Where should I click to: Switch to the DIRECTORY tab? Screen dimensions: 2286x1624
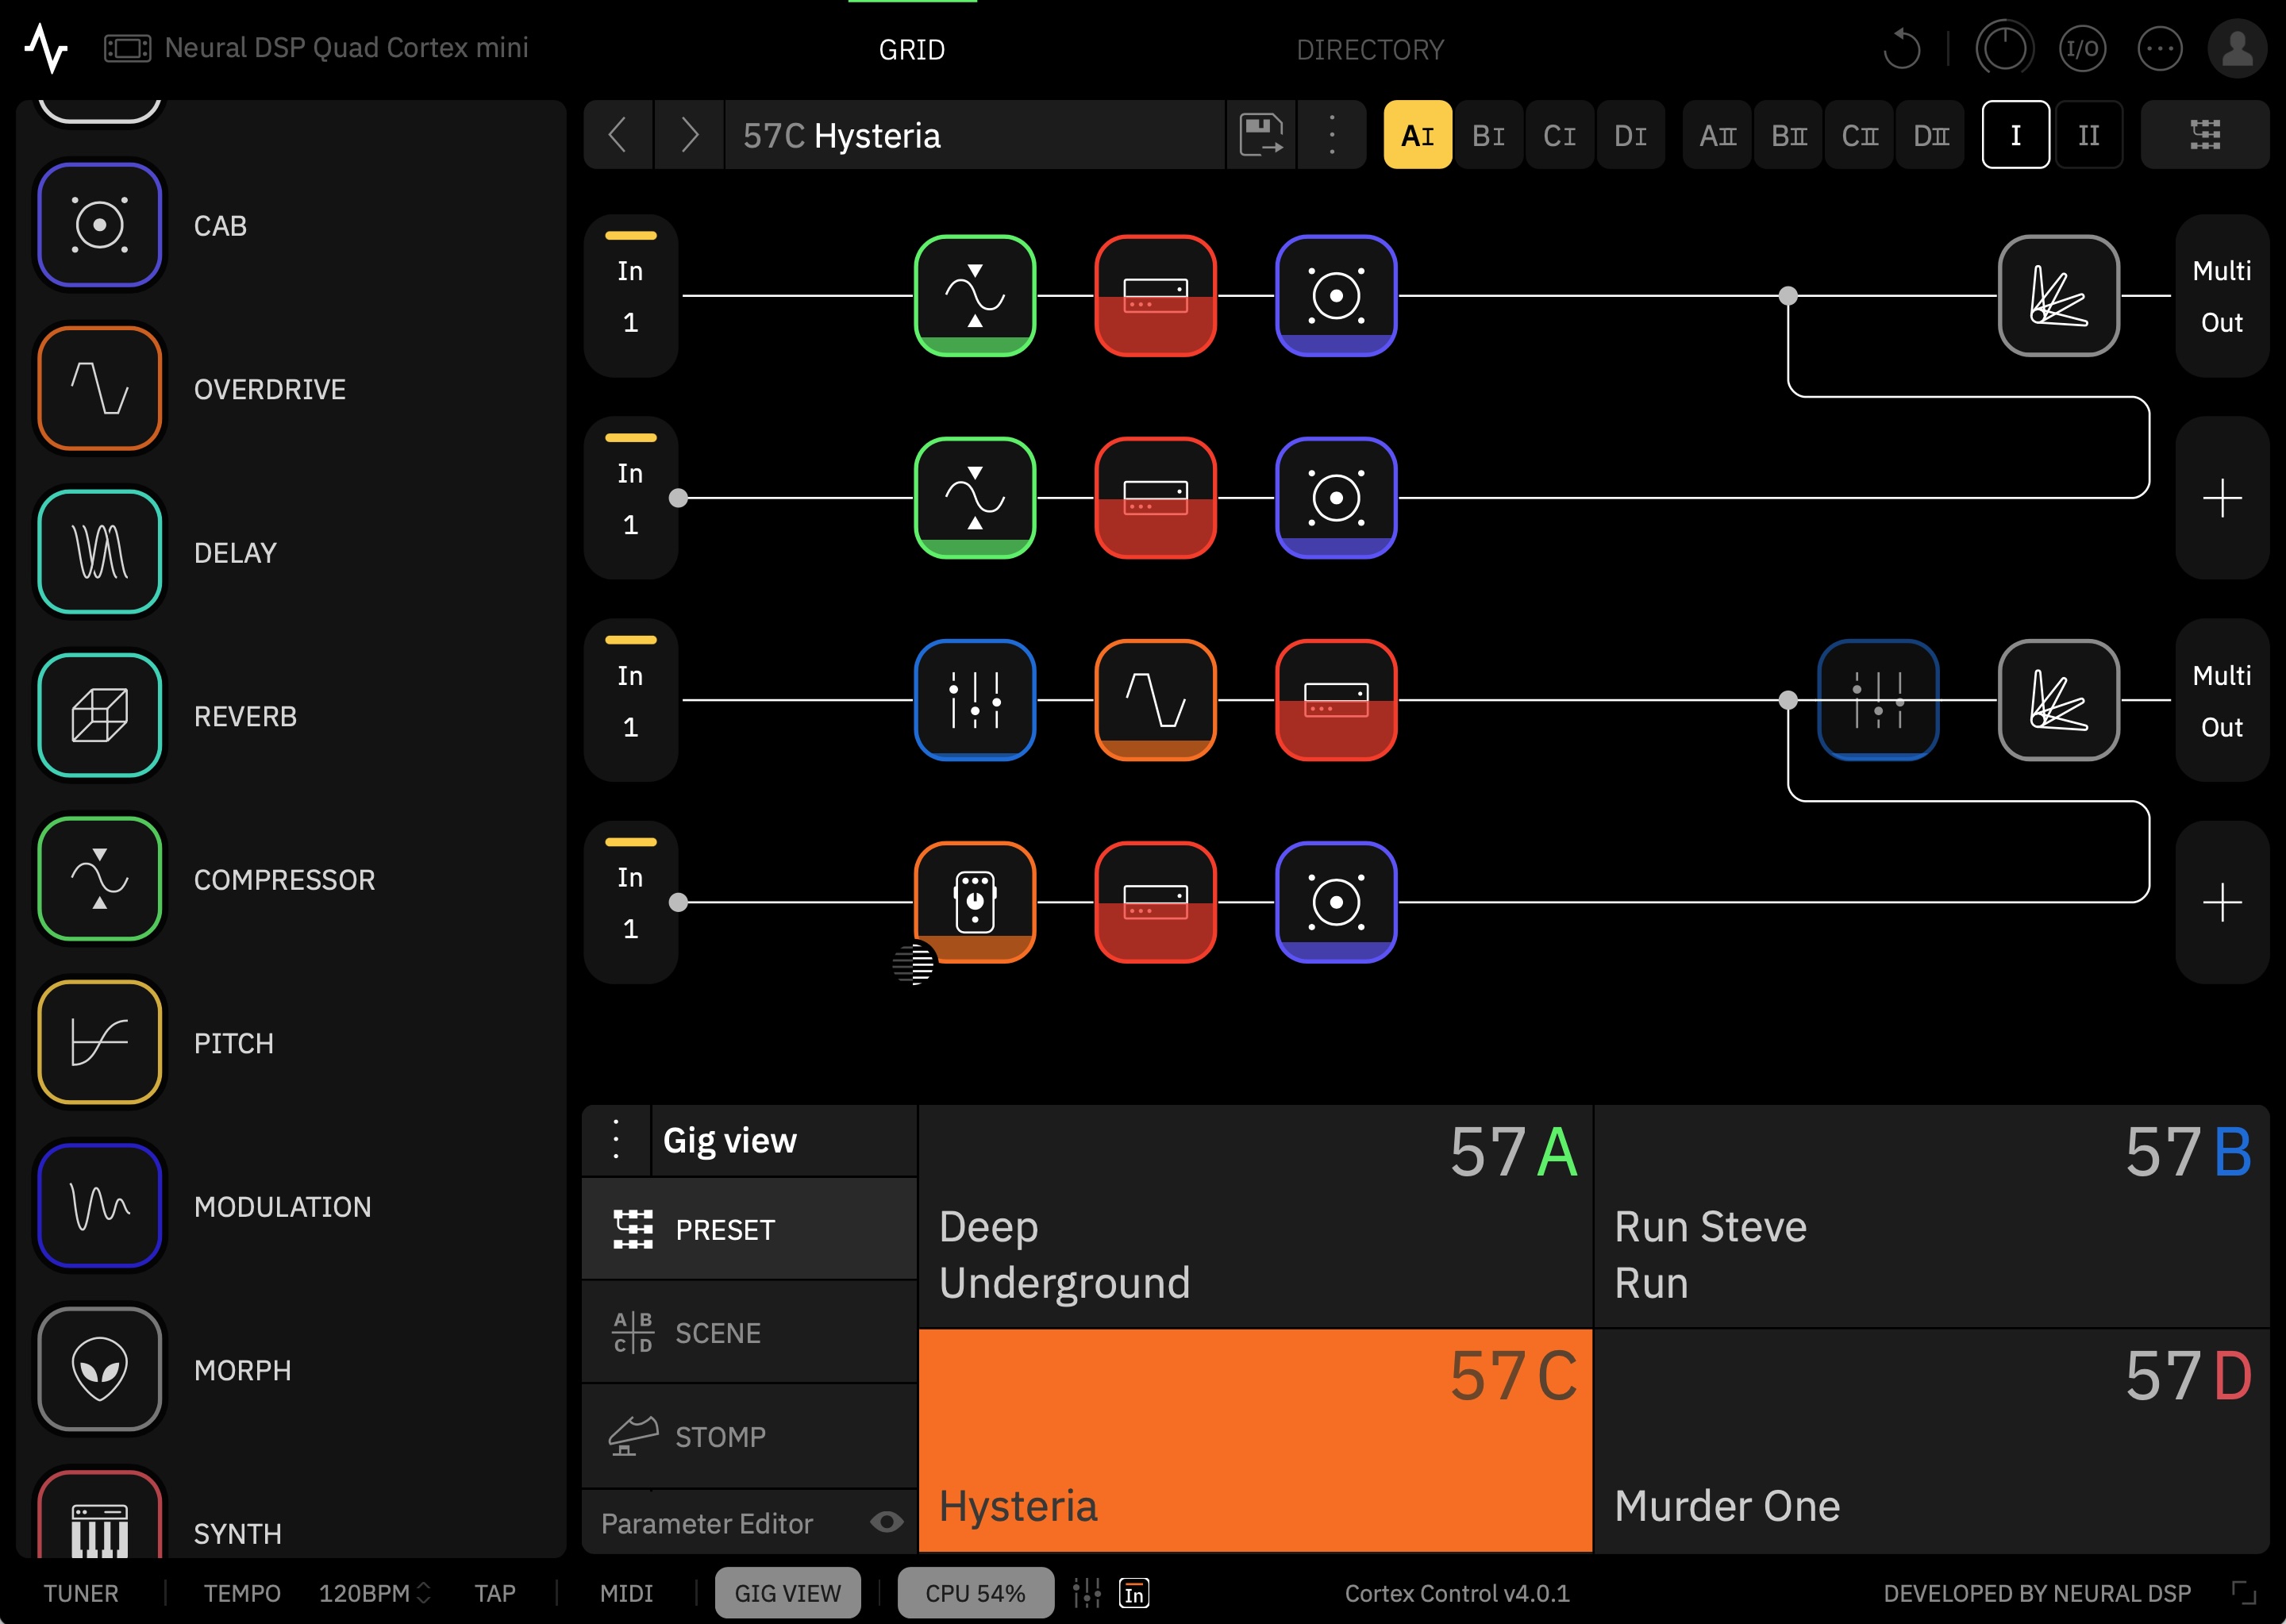1369,49
